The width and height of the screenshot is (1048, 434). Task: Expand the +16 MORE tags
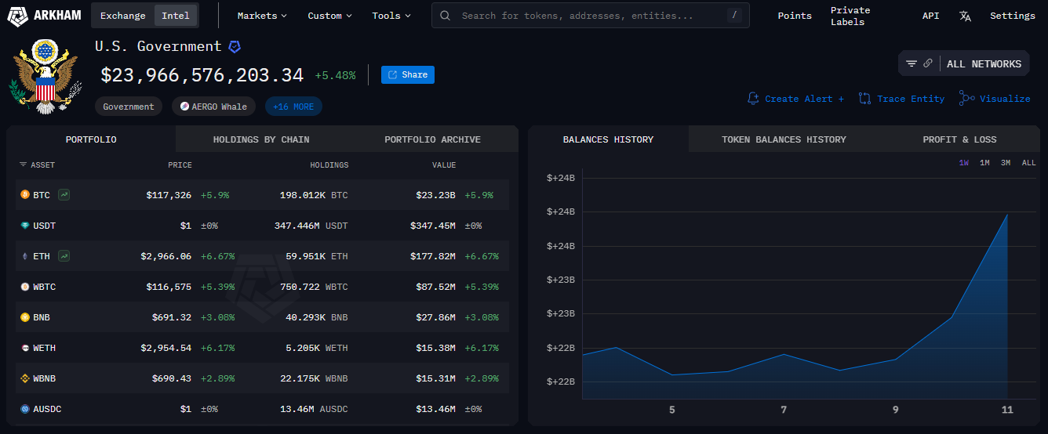point(293,107)
